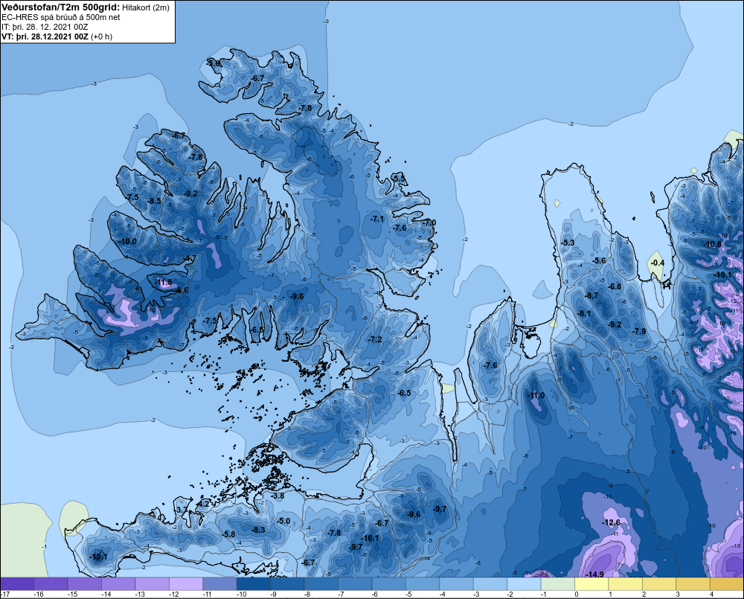Click the -3.8 temperature label
744x599 pixels.
tap(278, 496)
